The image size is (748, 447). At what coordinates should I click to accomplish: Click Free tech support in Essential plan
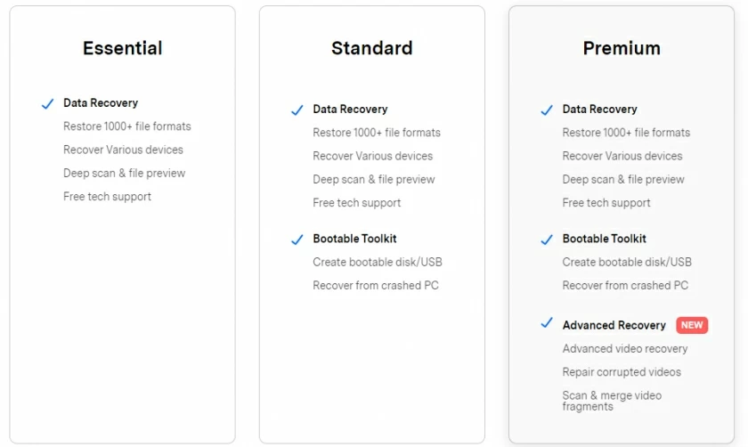[x=107, y=197]
